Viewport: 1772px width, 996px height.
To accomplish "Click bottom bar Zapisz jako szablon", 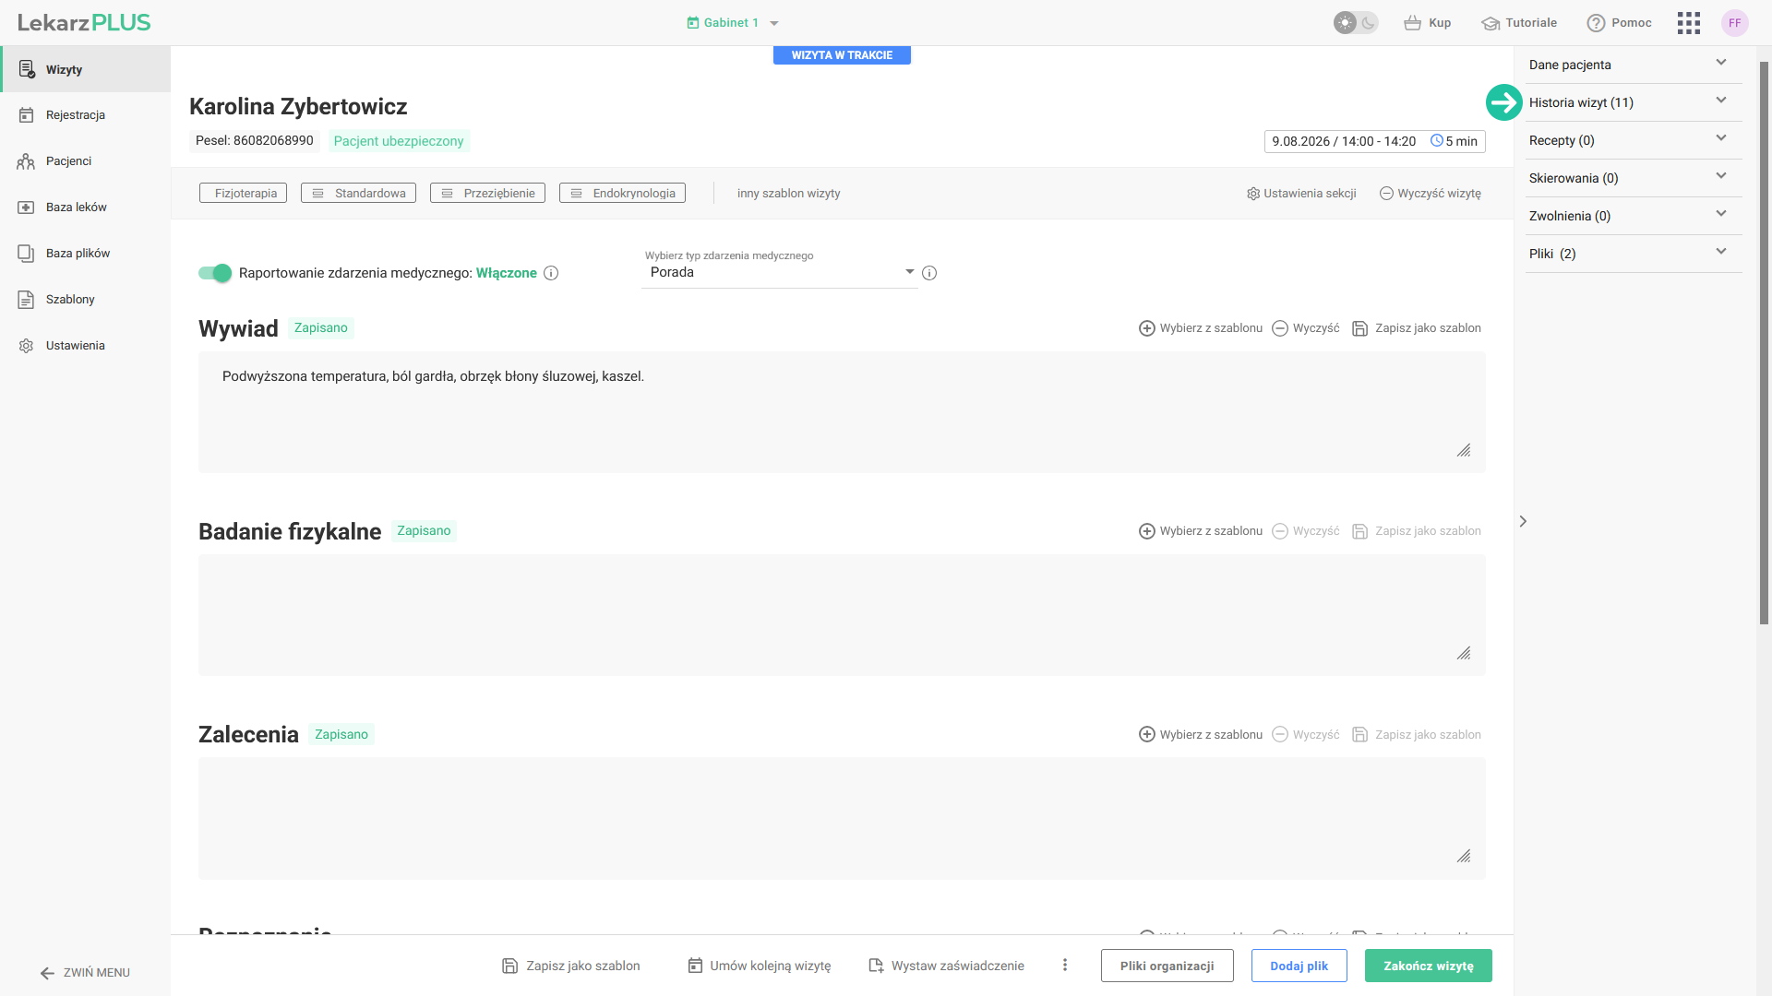I will tap(570, 966).
